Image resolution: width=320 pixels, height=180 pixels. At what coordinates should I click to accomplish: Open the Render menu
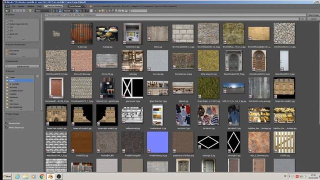(21, 6)
